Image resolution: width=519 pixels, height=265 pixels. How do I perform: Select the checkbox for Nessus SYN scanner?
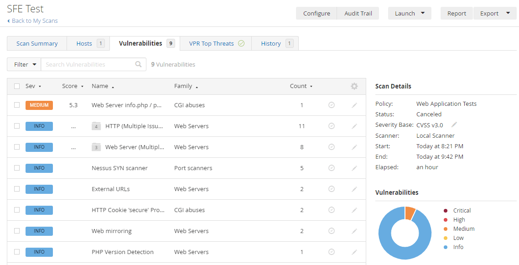tap(17, 168)
